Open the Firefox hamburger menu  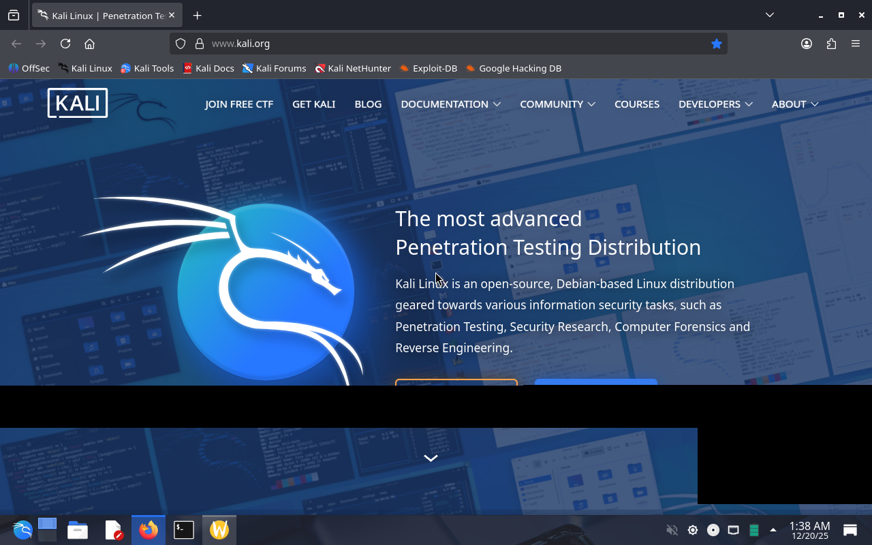pos(856,44)
